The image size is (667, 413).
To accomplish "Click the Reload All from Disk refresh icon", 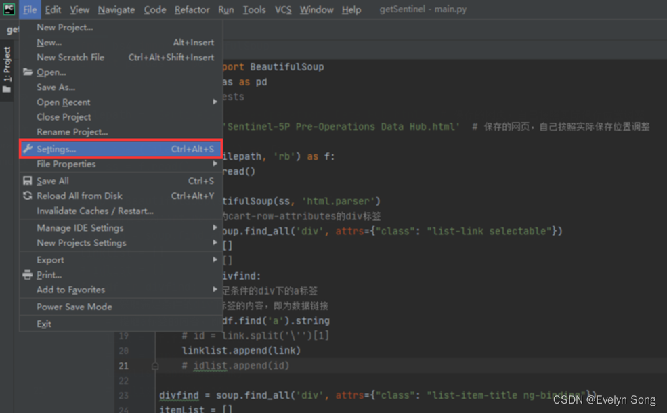I will [28, 196].
